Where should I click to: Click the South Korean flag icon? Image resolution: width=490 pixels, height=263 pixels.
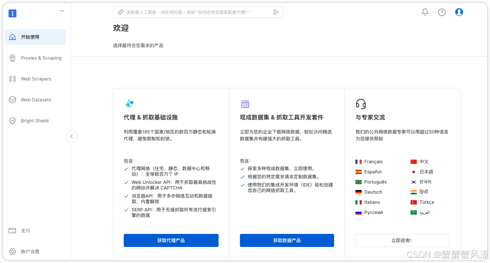(x=414, y=182)
